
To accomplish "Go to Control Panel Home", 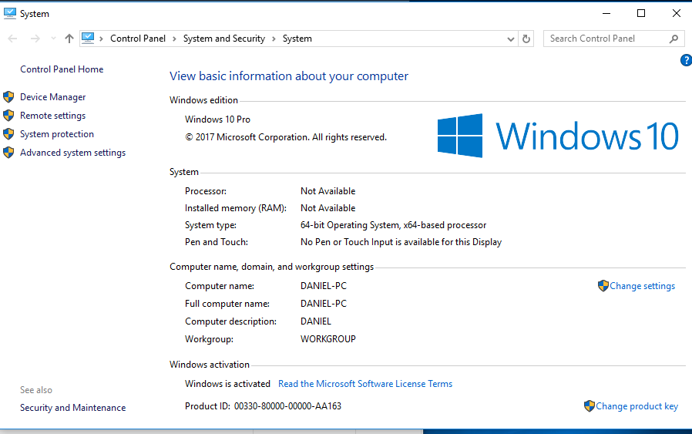I will coord(62,69).
